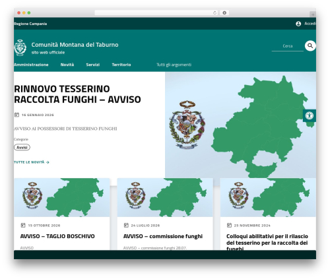Image resolution: width=330 pixels, height=279 pixels.
Task: Click the 'Categorie' label text
Action: (21, 139)
